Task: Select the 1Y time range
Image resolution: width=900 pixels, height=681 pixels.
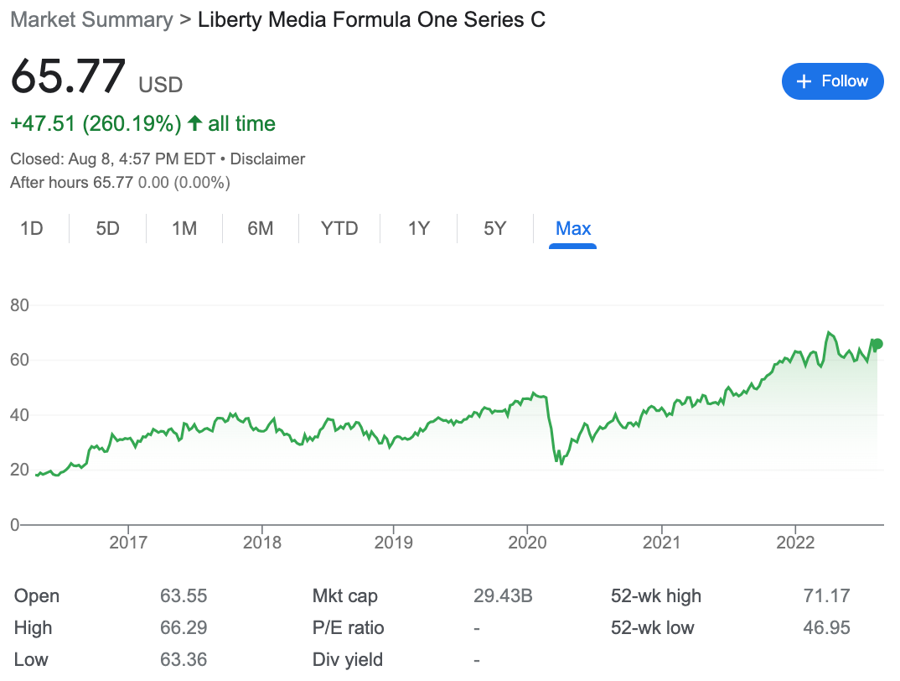Action: (418, 229)
